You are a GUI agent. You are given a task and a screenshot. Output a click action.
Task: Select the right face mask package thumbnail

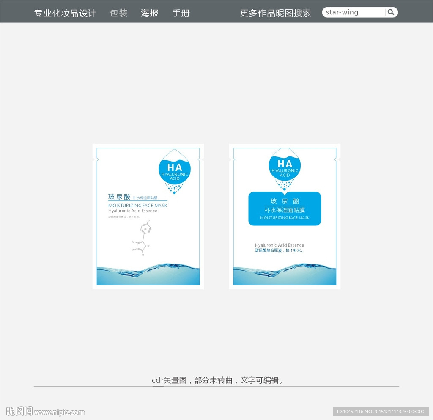285,216
